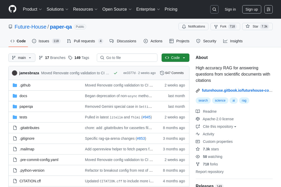The width and height of the screenshot is (281, 187).
Task: Open the Pull requests tab
Action: [85, 41]
